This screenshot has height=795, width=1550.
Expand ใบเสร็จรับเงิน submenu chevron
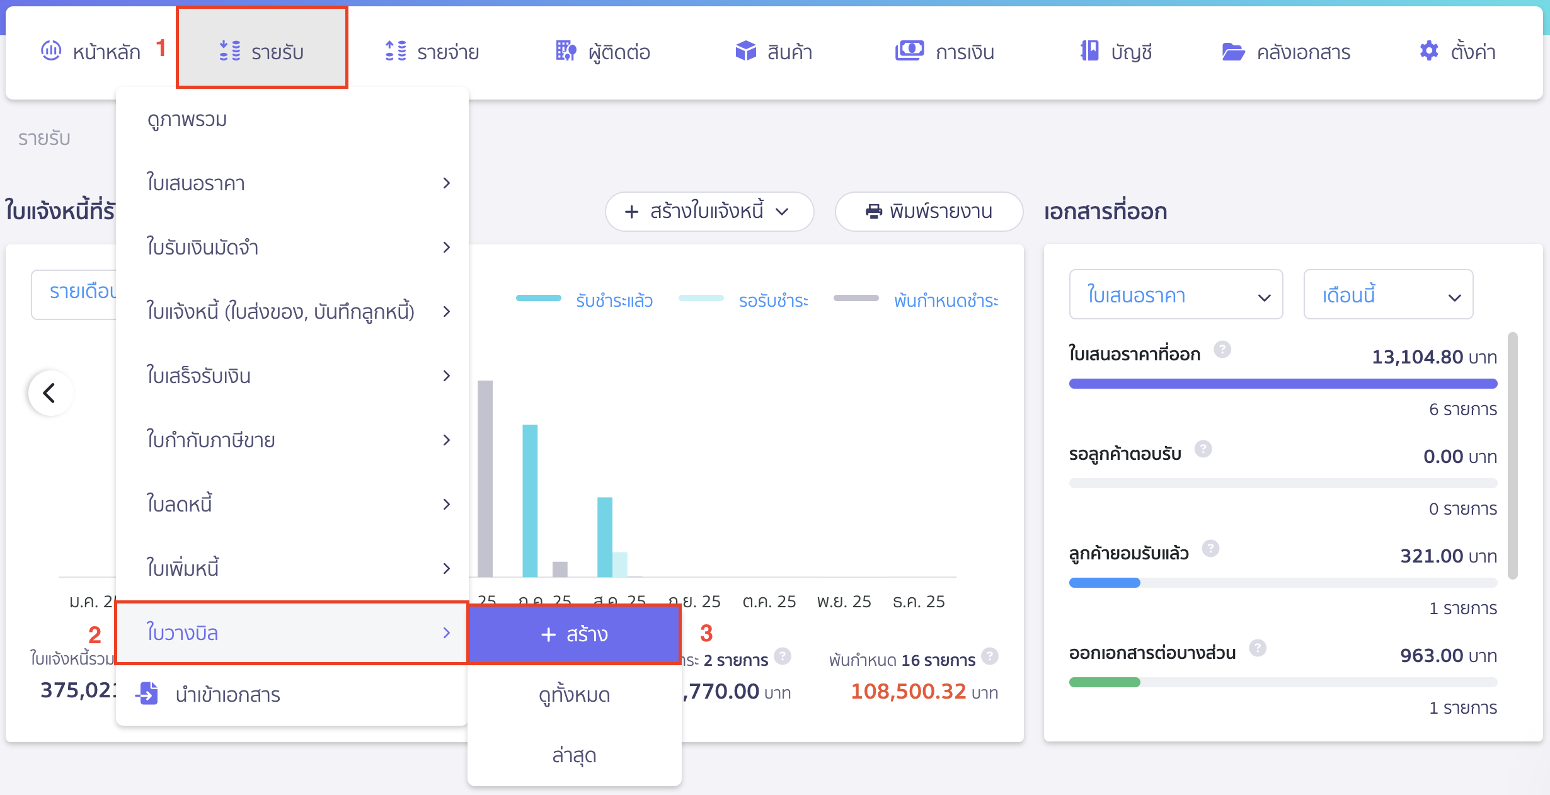pyautogui.click(x=446, y=375)
